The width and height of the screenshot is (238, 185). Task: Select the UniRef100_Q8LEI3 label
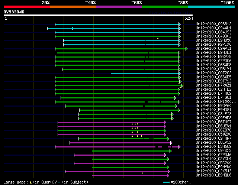coord(213,114)
